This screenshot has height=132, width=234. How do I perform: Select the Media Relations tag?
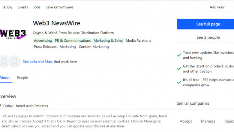(x=138, y=40)
